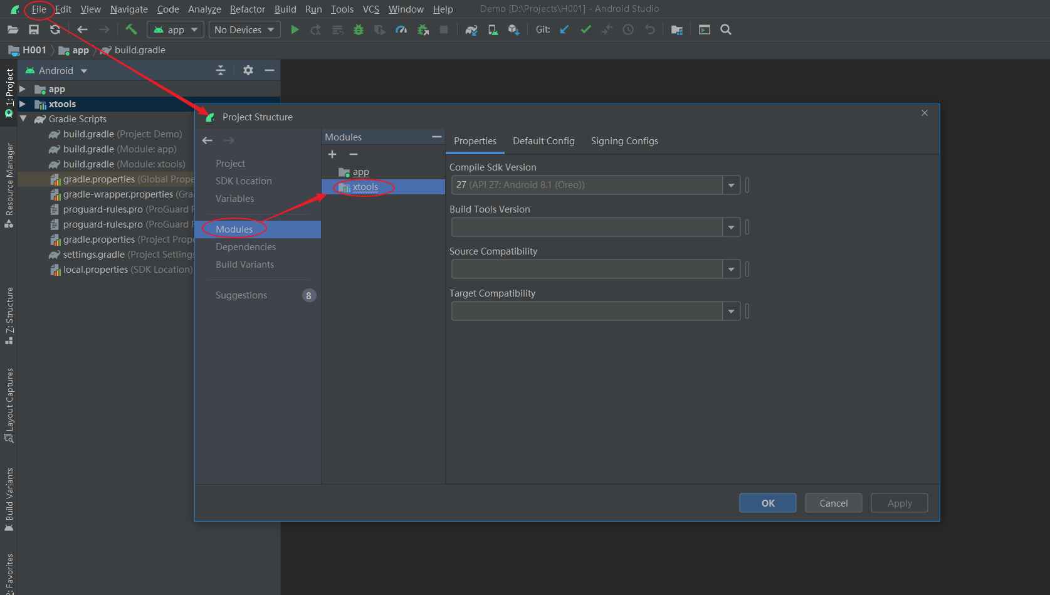1050x595 pixels.
Task: Click the Search Everywhere magnifier icon
Action: 726,29
